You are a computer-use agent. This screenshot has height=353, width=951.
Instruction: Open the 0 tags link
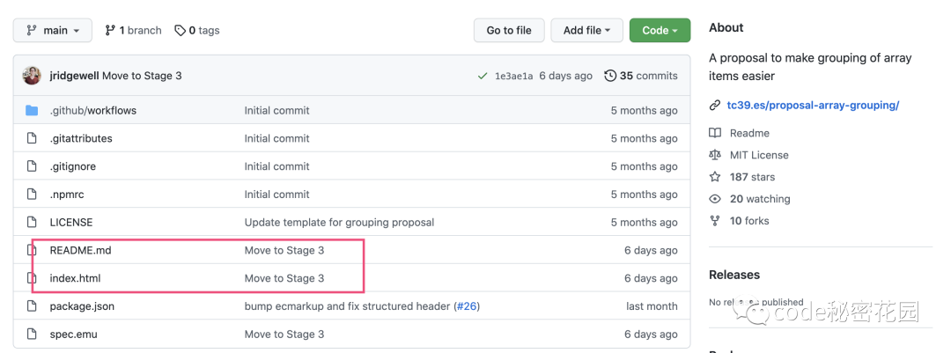[197, 31]
